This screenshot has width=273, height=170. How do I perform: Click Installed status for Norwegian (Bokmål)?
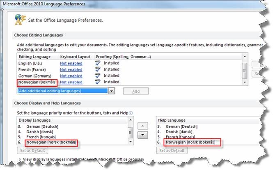(x=112, y=82)
